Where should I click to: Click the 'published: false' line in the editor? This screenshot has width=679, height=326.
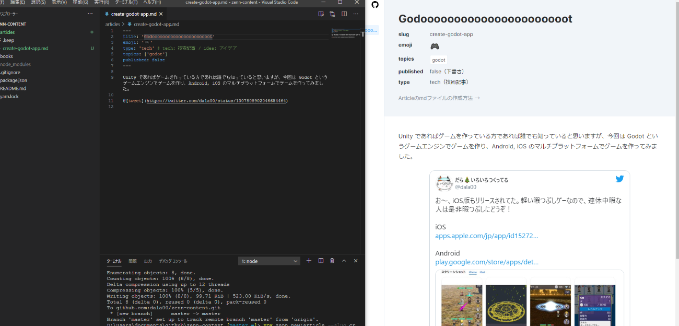click(x=144, y=60)
